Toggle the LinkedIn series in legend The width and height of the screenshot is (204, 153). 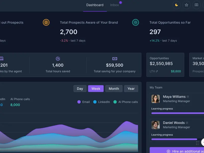pyautogui.click(x=101, y=102)
